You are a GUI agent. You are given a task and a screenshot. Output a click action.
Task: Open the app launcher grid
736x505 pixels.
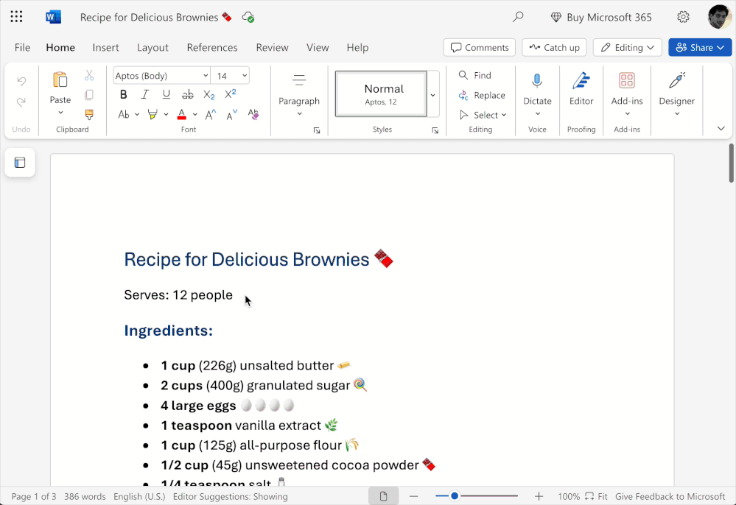coord(16,17)
